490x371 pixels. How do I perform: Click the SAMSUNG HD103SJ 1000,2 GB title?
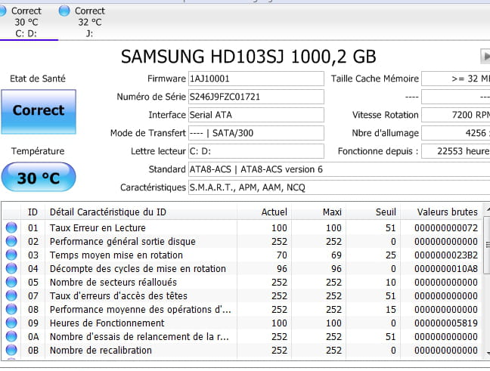pos(249,57)
